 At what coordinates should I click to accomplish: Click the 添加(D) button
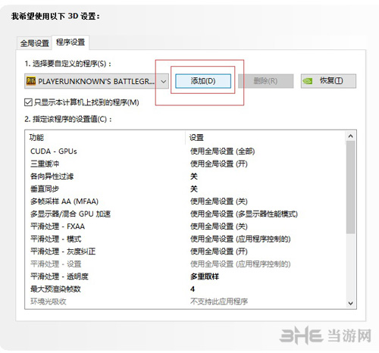point(203,81)
